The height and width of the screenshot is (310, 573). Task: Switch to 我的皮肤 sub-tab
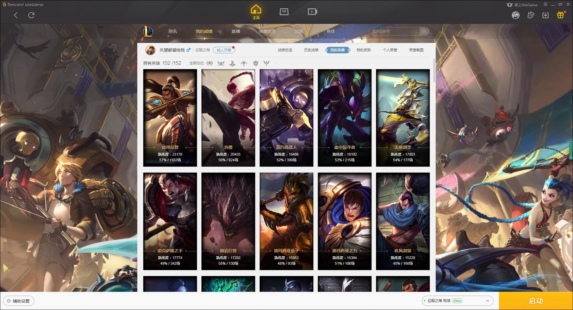(364, 50)
